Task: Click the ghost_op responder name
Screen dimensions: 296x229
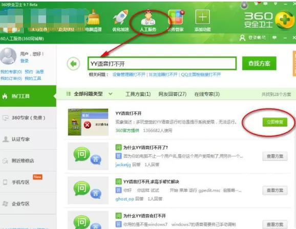Action: click(x=124, y=199)
